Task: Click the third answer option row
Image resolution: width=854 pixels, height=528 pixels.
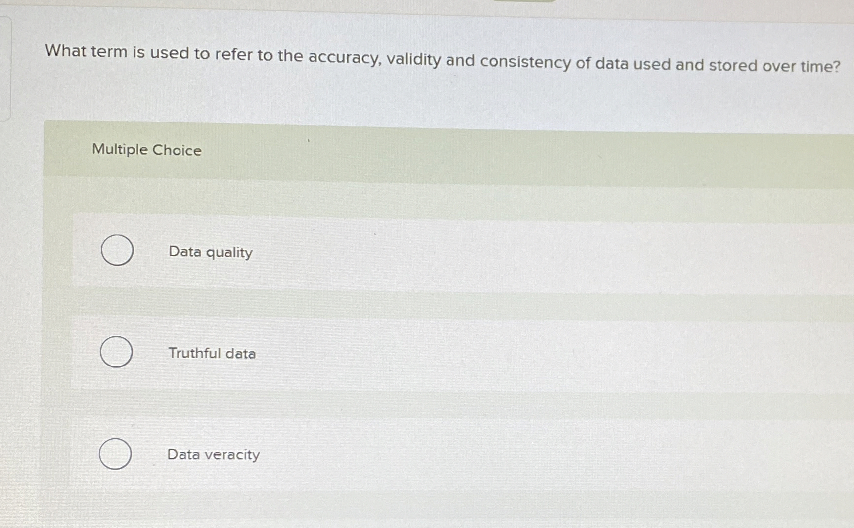Action: click(x=346, y=454)
